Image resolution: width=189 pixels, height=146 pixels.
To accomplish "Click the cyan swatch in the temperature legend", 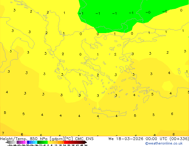I will coord(36,142).
